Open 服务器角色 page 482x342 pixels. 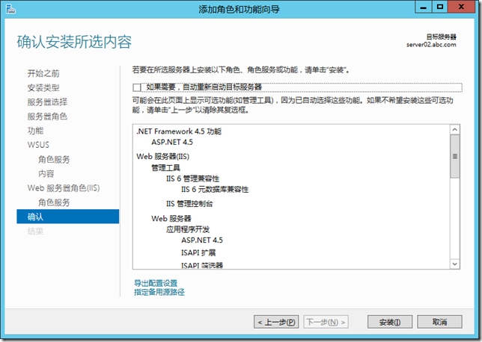47,116
